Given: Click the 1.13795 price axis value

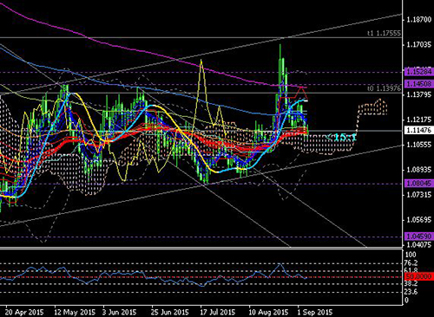Looking at the screenshot, I should [419, 94].
